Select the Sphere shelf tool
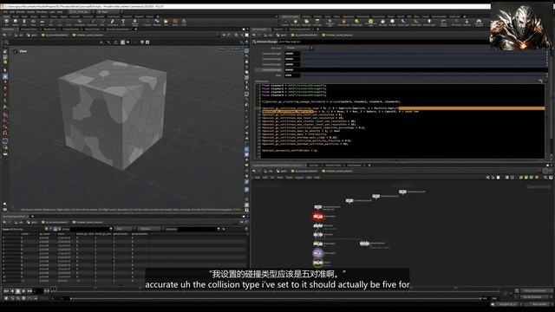Image resolution: width=555 pixels, height=312 pixels. 16,23
